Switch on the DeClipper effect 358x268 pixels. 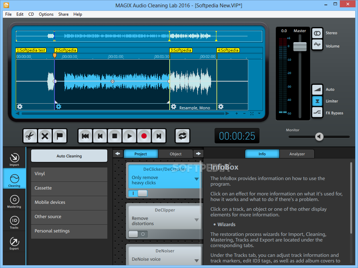138,234
